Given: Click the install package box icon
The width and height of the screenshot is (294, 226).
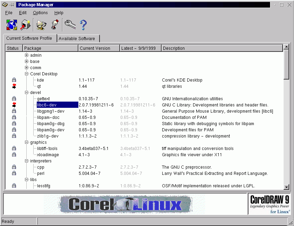Looking at the screenshot, I should pos(26,25).
